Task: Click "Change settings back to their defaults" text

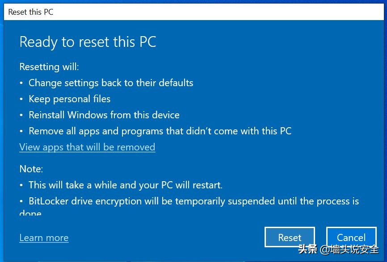Action: 111,83
